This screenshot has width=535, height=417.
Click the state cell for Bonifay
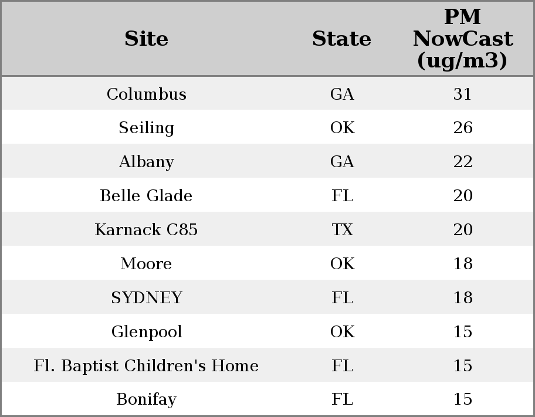pyautogui.click(x=342, y=399)
